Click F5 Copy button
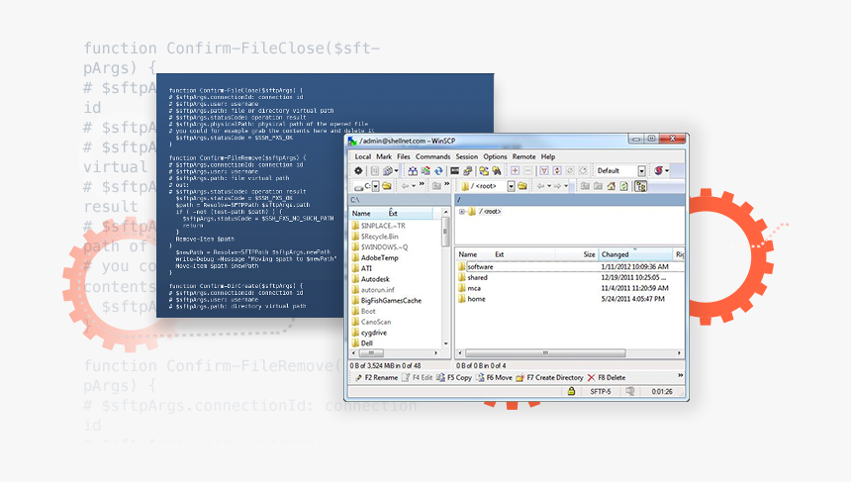 click(454, 378)
